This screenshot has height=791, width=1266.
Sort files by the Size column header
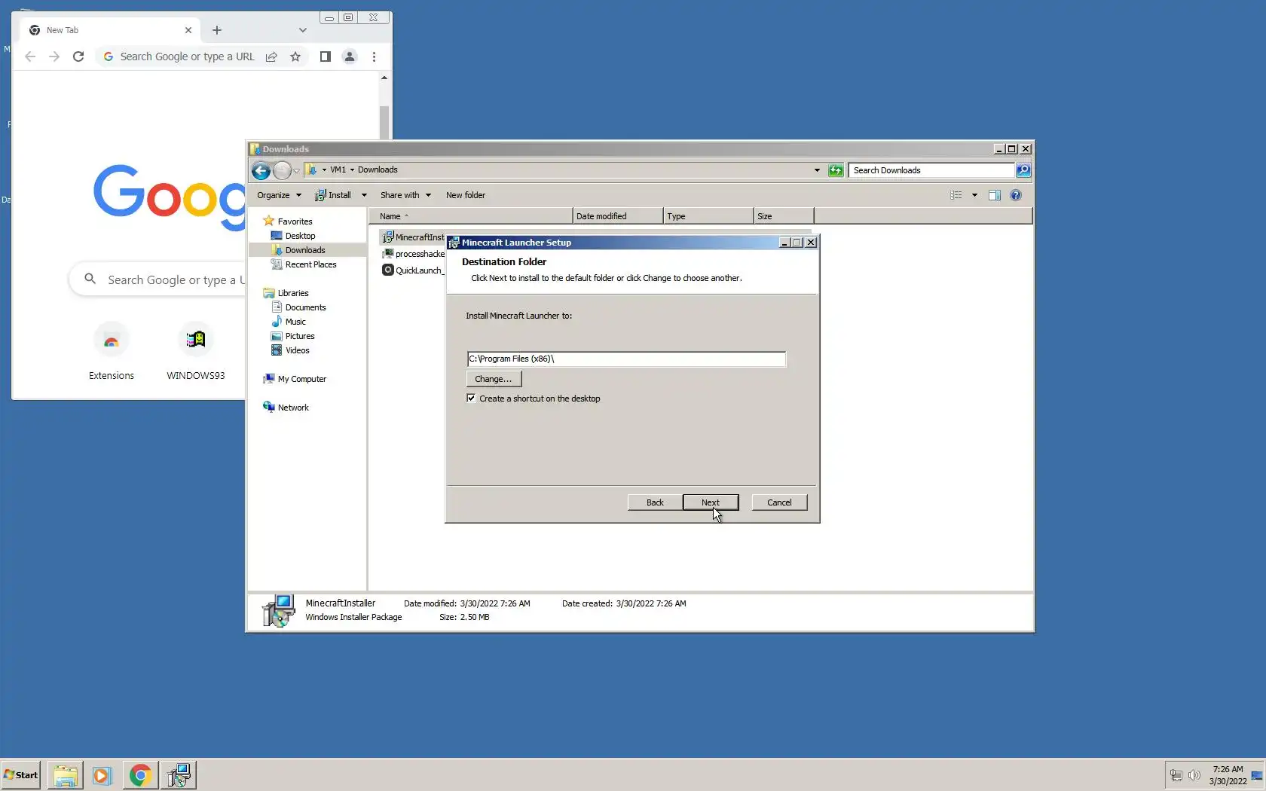(784, 216)
